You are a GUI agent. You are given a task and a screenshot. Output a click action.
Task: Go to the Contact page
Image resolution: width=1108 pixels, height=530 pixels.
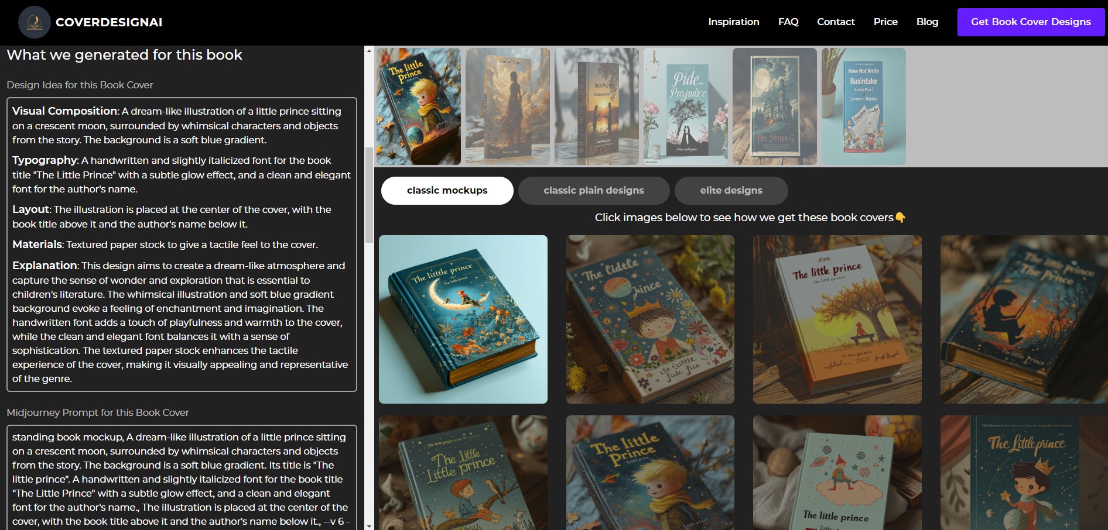click(836, 22)
